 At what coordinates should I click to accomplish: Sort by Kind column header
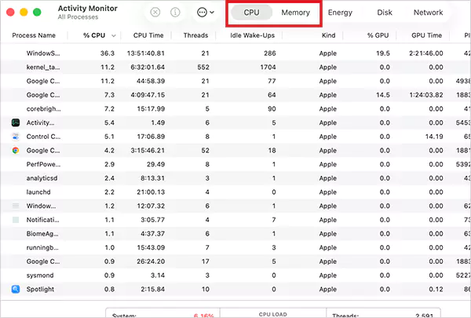(329, 35)
